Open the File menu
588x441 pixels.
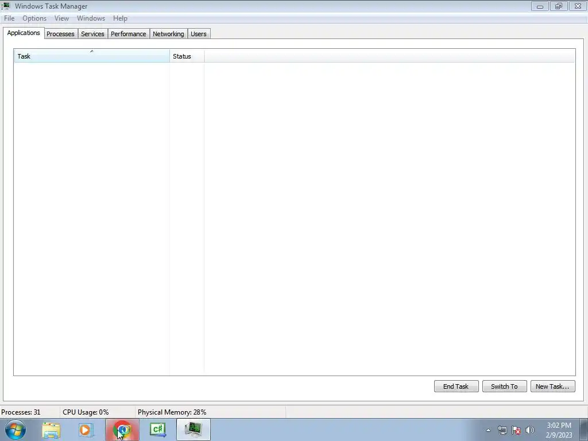(x=9, y=18)
